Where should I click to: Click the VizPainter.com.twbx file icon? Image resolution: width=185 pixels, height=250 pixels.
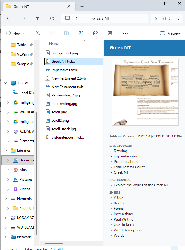[x=48, y=137]
